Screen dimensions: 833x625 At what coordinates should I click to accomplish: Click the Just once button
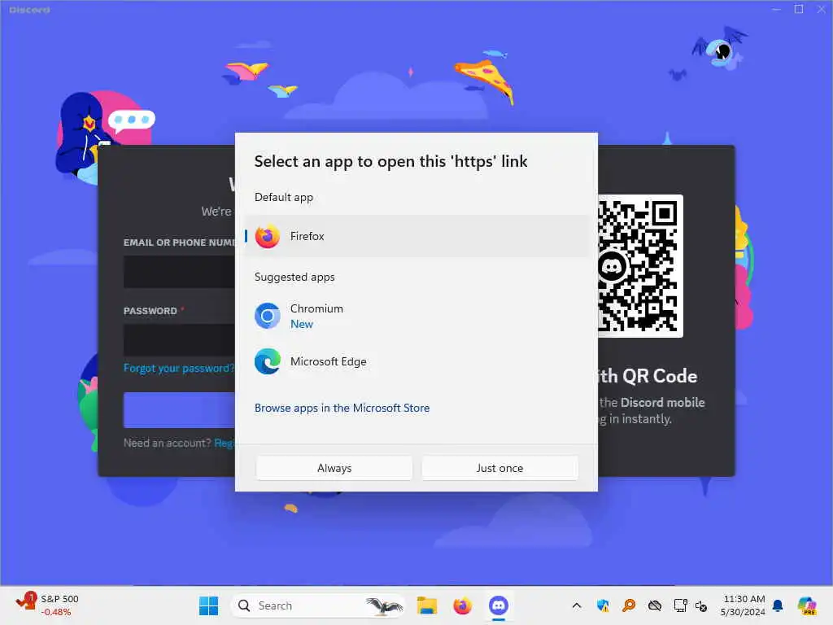[499, 468]
